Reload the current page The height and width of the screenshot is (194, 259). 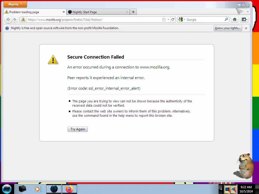pyautogui.click(x=173, y=20)
